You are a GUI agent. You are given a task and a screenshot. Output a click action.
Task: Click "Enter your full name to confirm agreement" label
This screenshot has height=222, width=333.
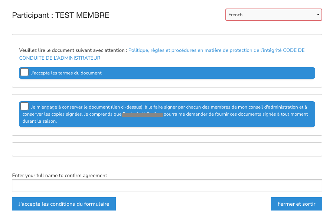coord(59,176)
